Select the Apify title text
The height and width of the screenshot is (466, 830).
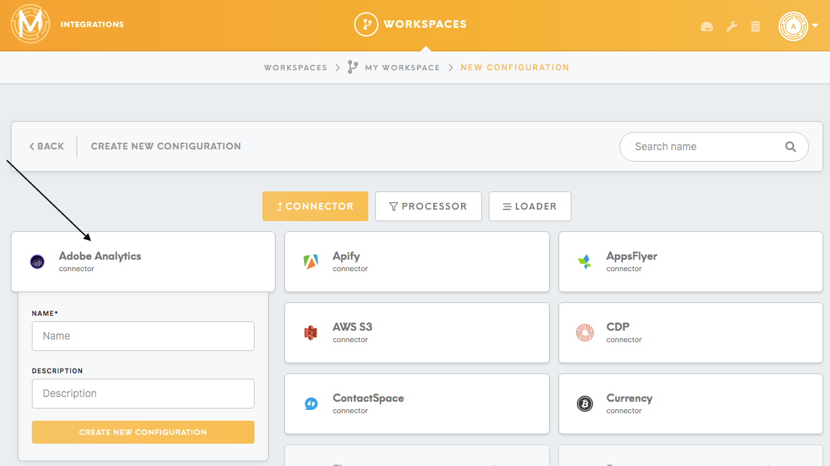347,256
